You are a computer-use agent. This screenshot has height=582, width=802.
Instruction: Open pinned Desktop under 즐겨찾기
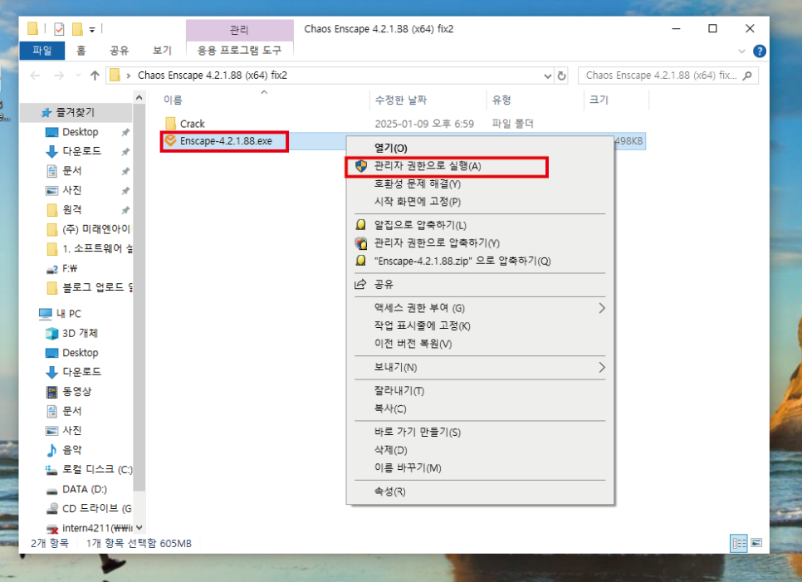tap(81, 132)
